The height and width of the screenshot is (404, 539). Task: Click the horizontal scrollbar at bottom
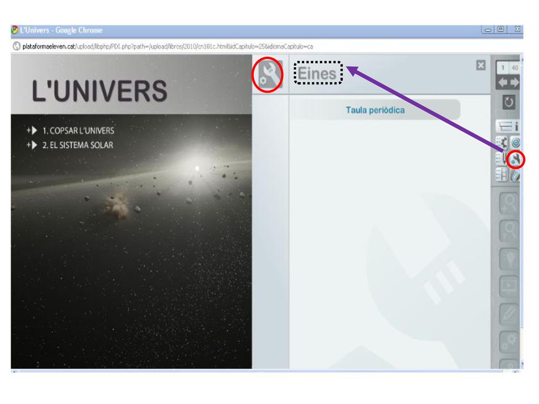pyautogui.click(x=261, y=371)
